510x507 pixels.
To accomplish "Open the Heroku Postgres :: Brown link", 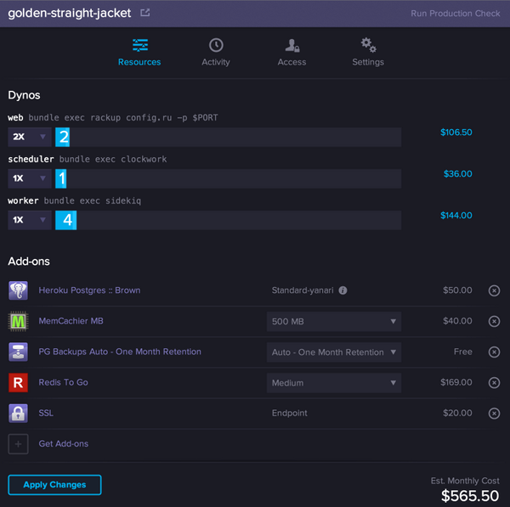I will (x=90, y=290).
